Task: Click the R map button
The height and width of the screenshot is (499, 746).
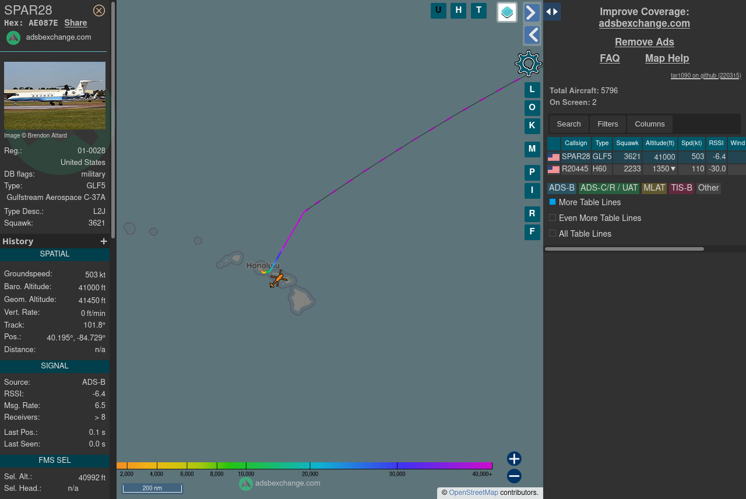Action: click(532, 214)
